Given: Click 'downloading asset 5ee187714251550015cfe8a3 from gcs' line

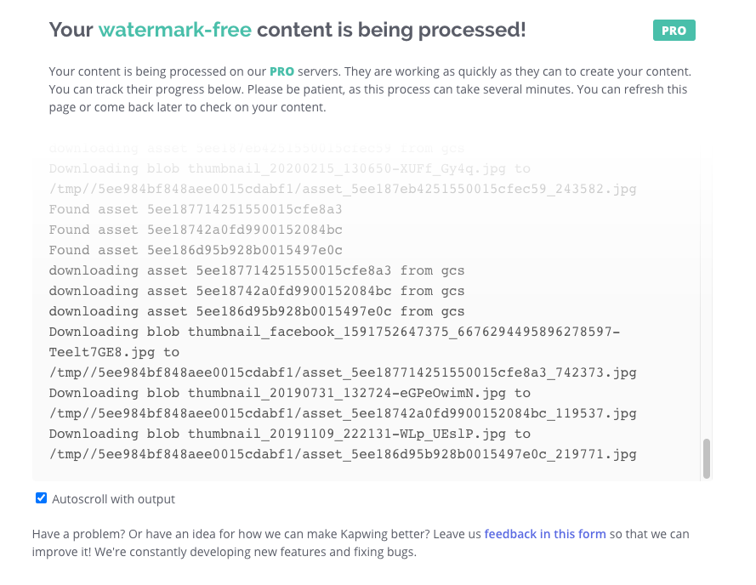Looking at the screenshot, I should [257, 270].
